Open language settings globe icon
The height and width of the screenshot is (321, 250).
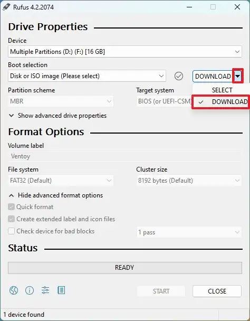coord(14,290)
